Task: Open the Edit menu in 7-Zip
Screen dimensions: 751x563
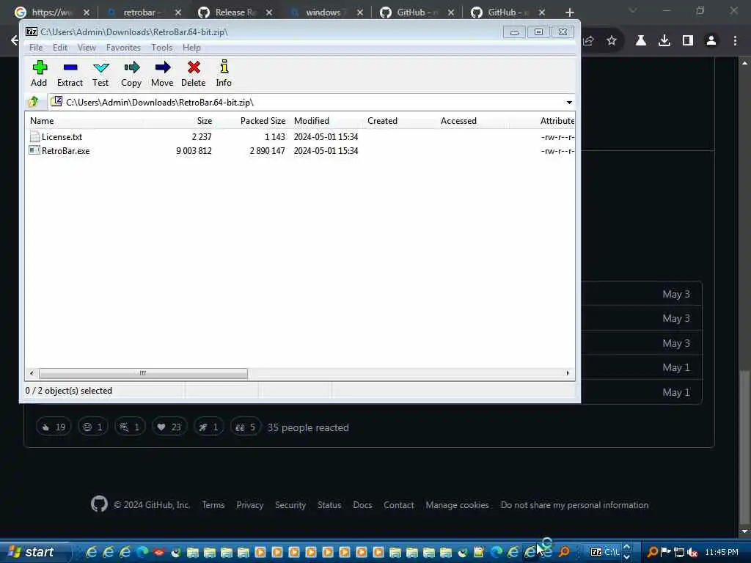Action: pos(60,48)
